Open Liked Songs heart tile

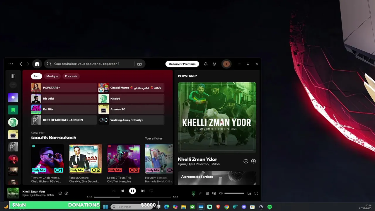13,98
